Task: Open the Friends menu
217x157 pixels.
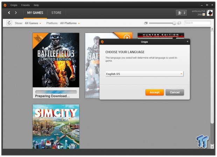Action: 26,5
